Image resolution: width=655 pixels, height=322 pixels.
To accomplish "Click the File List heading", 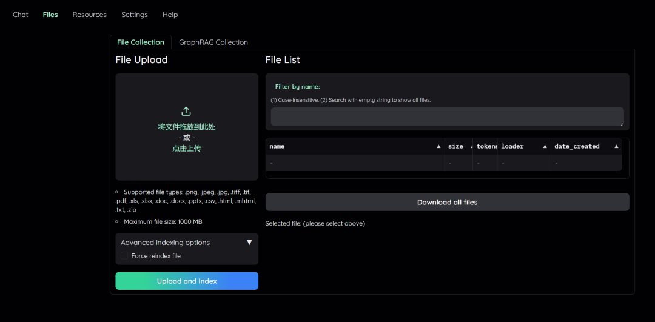I will 283,59.
